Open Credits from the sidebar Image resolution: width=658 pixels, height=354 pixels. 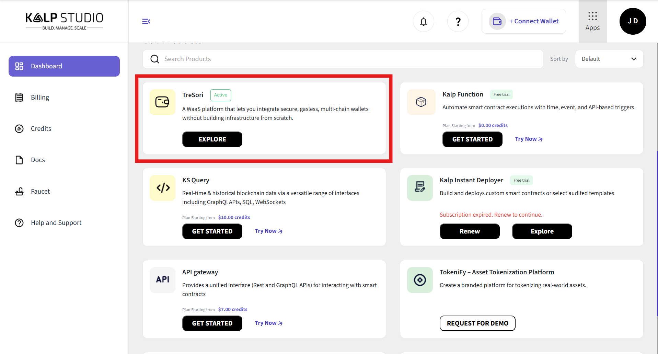[41, 129]
